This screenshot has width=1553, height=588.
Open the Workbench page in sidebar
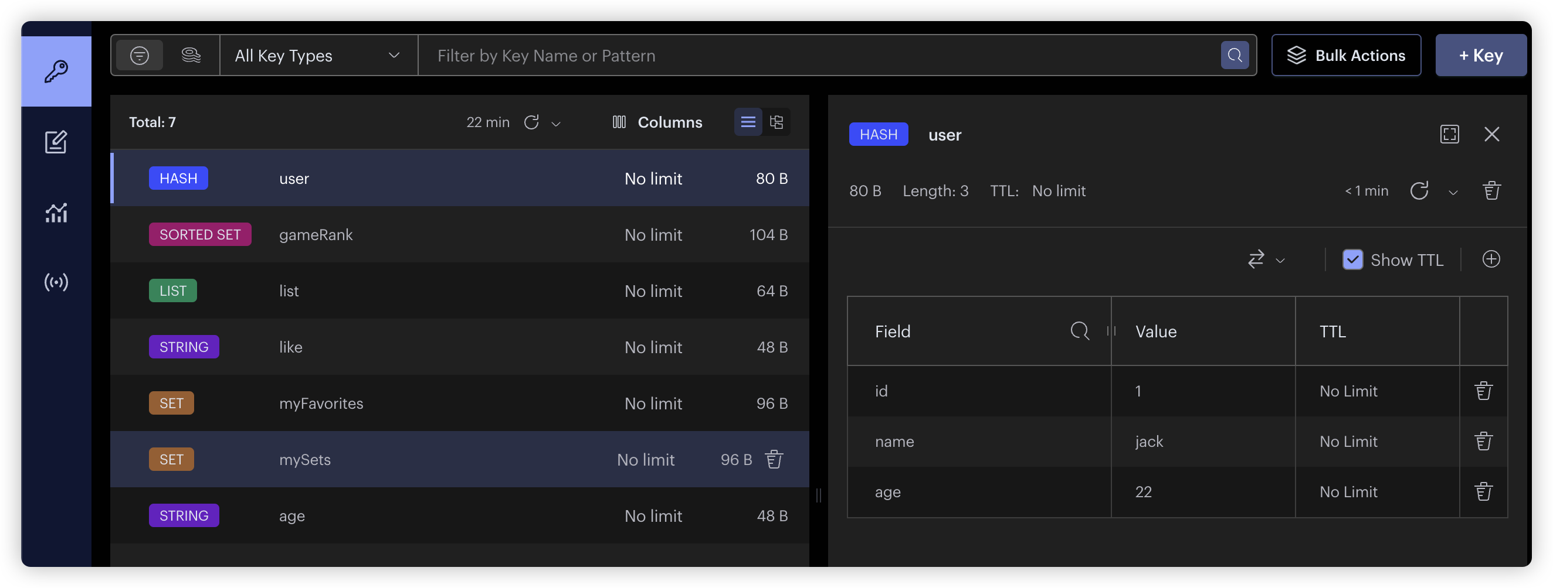pos(56,142)
